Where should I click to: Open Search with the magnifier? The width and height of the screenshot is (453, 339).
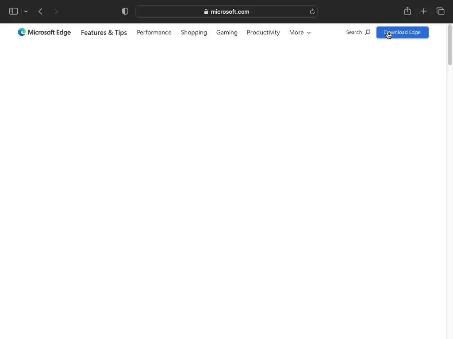pyautogui.click(x=358, y=32)
